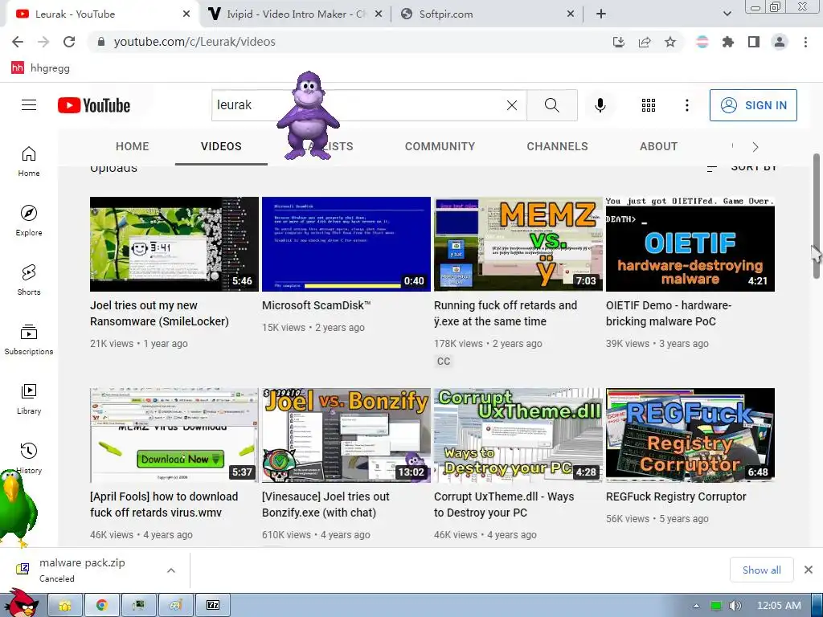The height and width of the screenshot is (617, 823).
Task: Open the YouTube hamburger guide menu
Action: pyautogui.click(x=29, y=105)
